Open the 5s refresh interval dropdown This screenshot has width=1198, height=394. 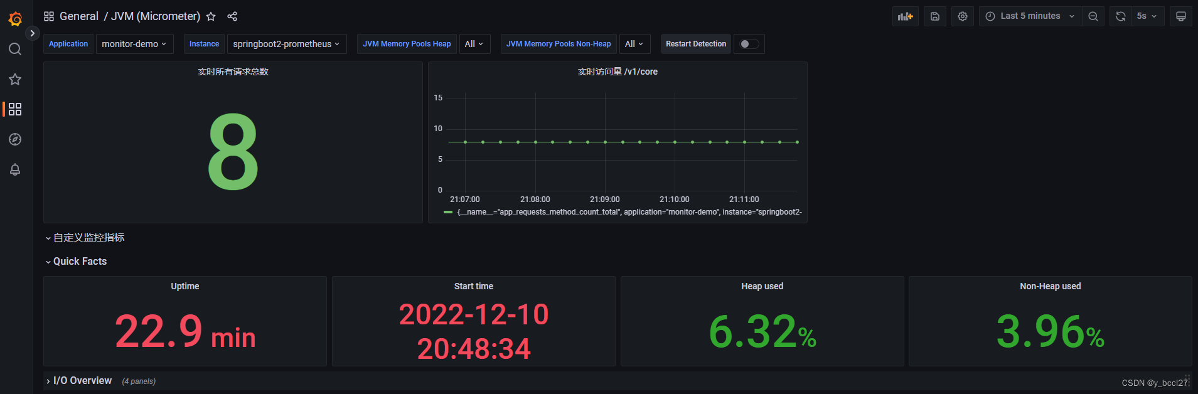[1148, 16]
